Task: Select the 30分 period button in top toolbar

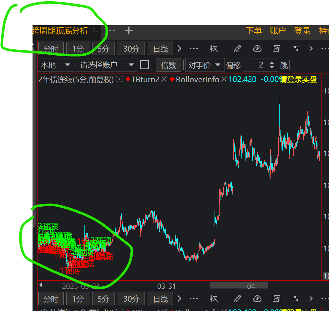Action: click(x=131, y=49)
